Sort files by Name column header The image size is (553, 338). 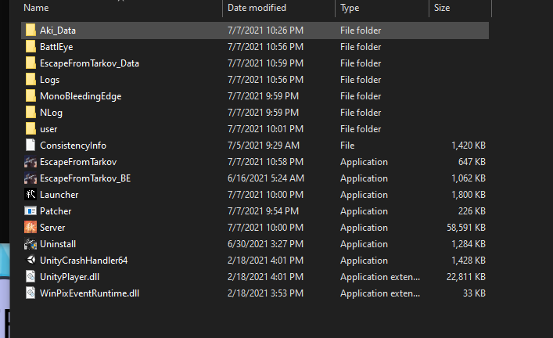(x=36, y=8)
